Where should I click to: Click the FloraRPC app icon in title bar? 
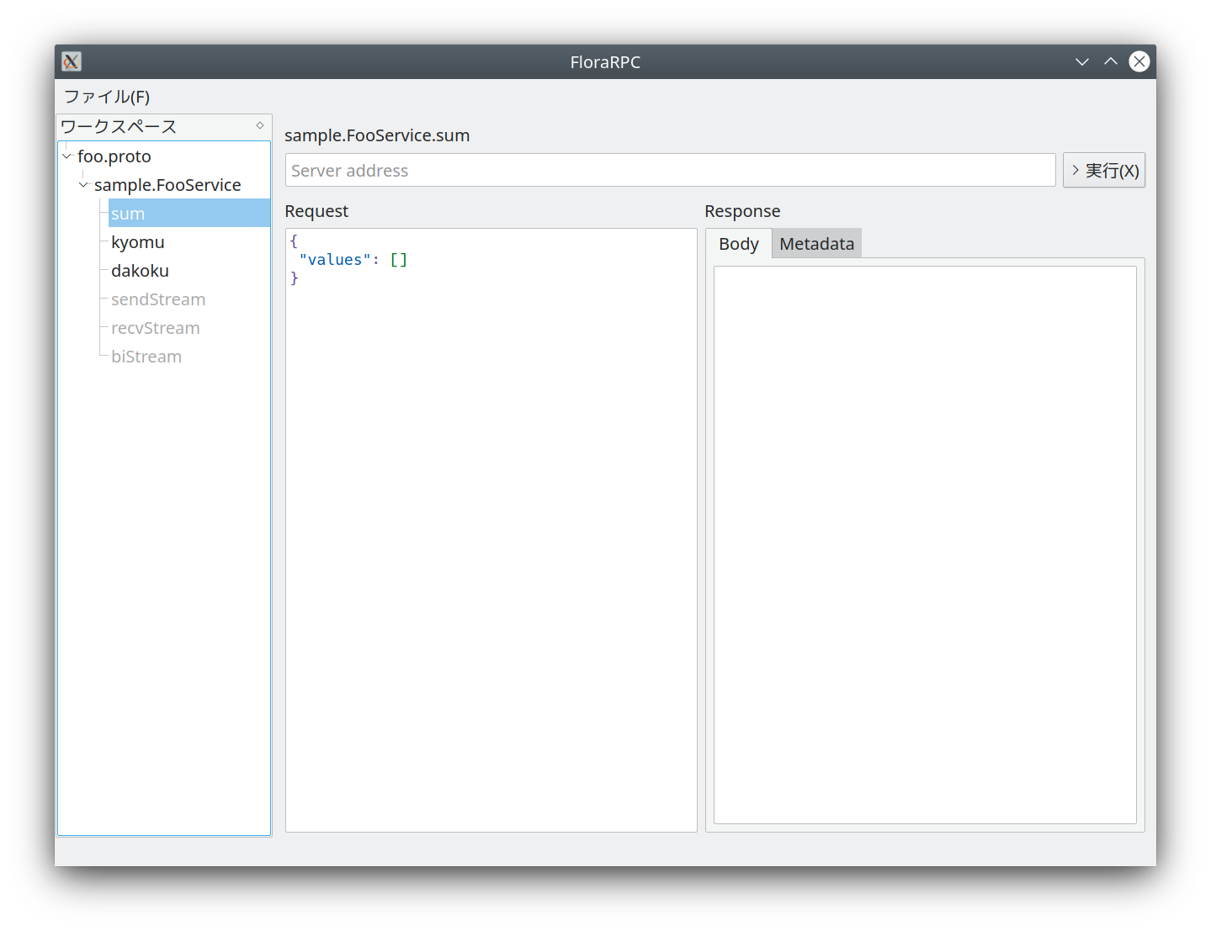72,61
